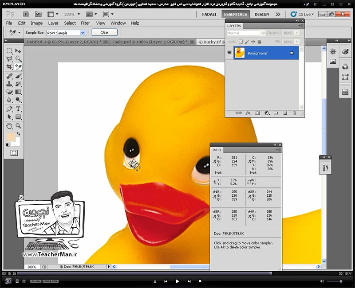Select the Polygonal Lasso tool
This screenshot has width=355, height=288.
[x=9, y=59]
